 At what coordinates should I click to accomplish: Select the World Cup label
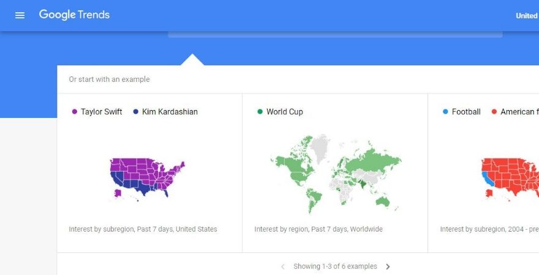285,112
